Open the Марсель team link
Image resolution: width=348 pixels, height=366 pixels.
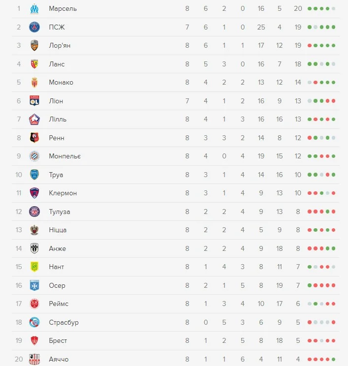63,8
